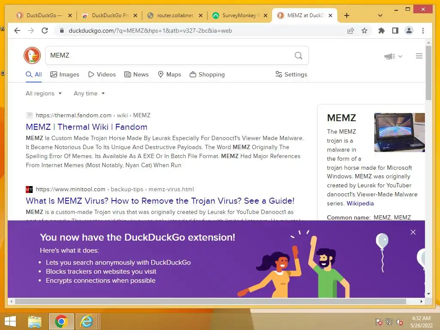The image size is (440, 330).
Task: Open the hamburger side menu
Action: click(419, 56)
